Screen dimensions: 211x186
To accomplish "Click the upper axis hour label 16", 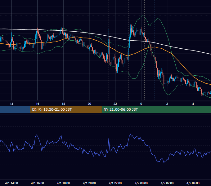I will click(38, 104).
